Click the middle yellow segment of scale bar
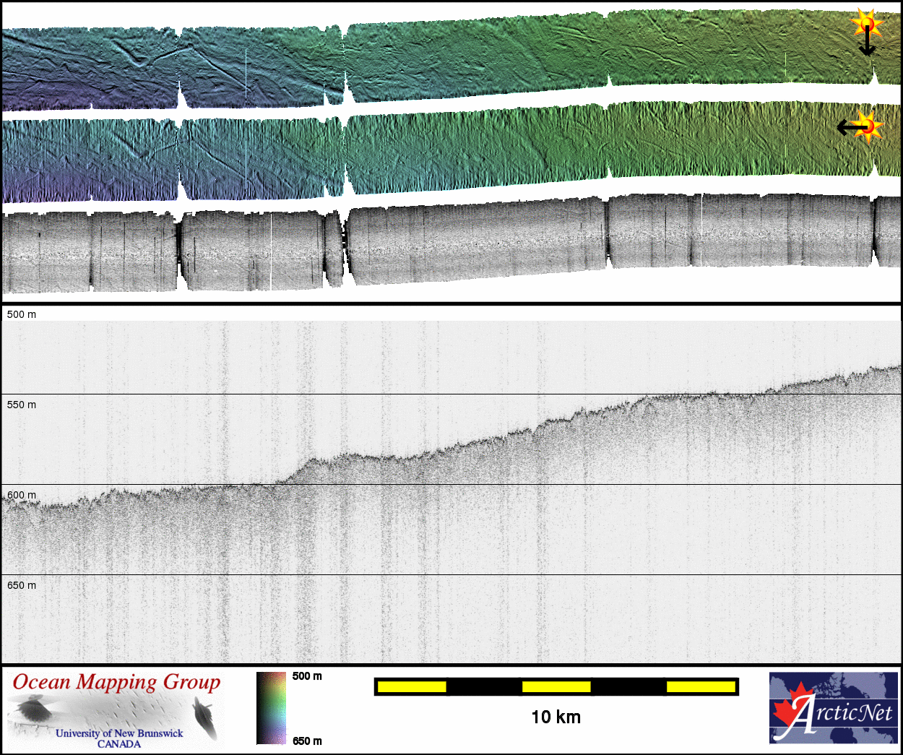This screenshot has height=755, width=903. tap(556, 686)
